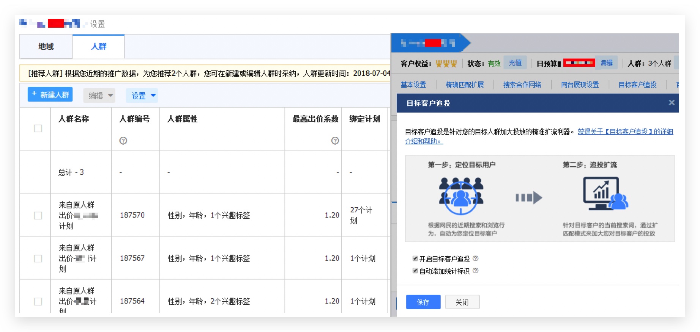Image resolution: width=700 pixels, height=332 pixels.
Task: Click help icon beside 自动添加统计标识
Action: [476, 271]
